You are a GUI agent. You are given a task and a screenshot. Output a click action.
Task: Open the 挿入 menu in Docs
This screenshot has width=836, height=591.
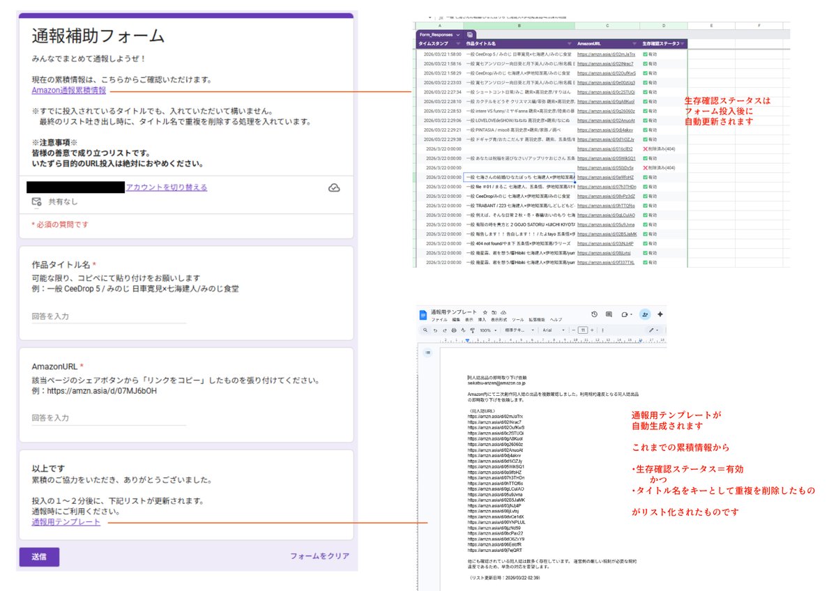[x=482, y=320]
